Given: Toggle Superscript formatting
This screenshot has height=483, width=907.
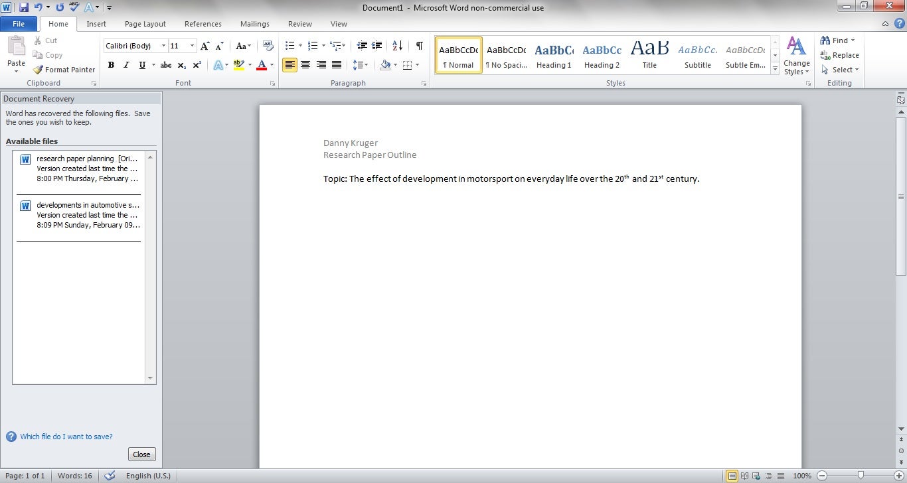Looking at the screenshot, I should (197, 65).
